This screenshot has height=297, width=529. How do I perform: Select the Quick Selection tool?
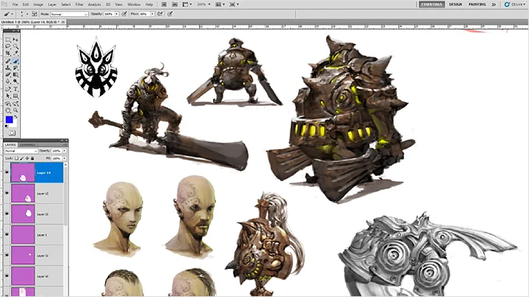pyautogui.click(x=15, y=46)
